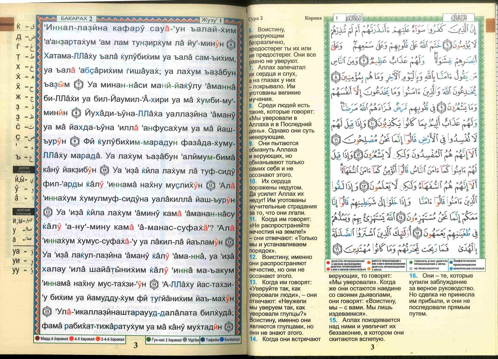Click Russian translation verse number 16
Image resolution: width=498 pixels, height=359 pixels.
(x=413, y=276)
